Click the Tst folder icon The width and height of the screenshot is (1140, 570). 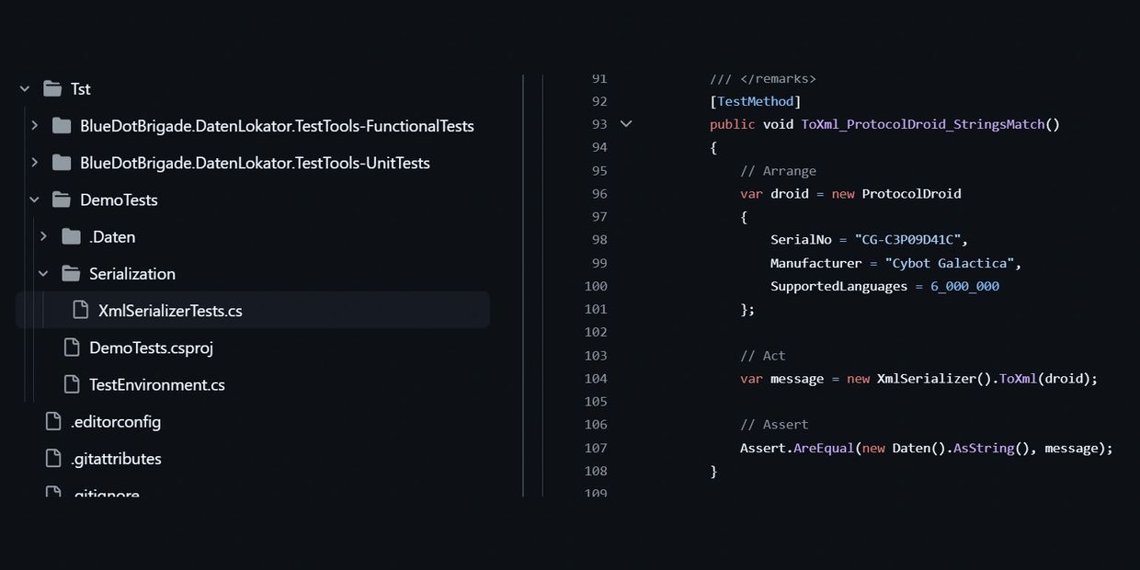pyautogui.click(x=52, y=89)
